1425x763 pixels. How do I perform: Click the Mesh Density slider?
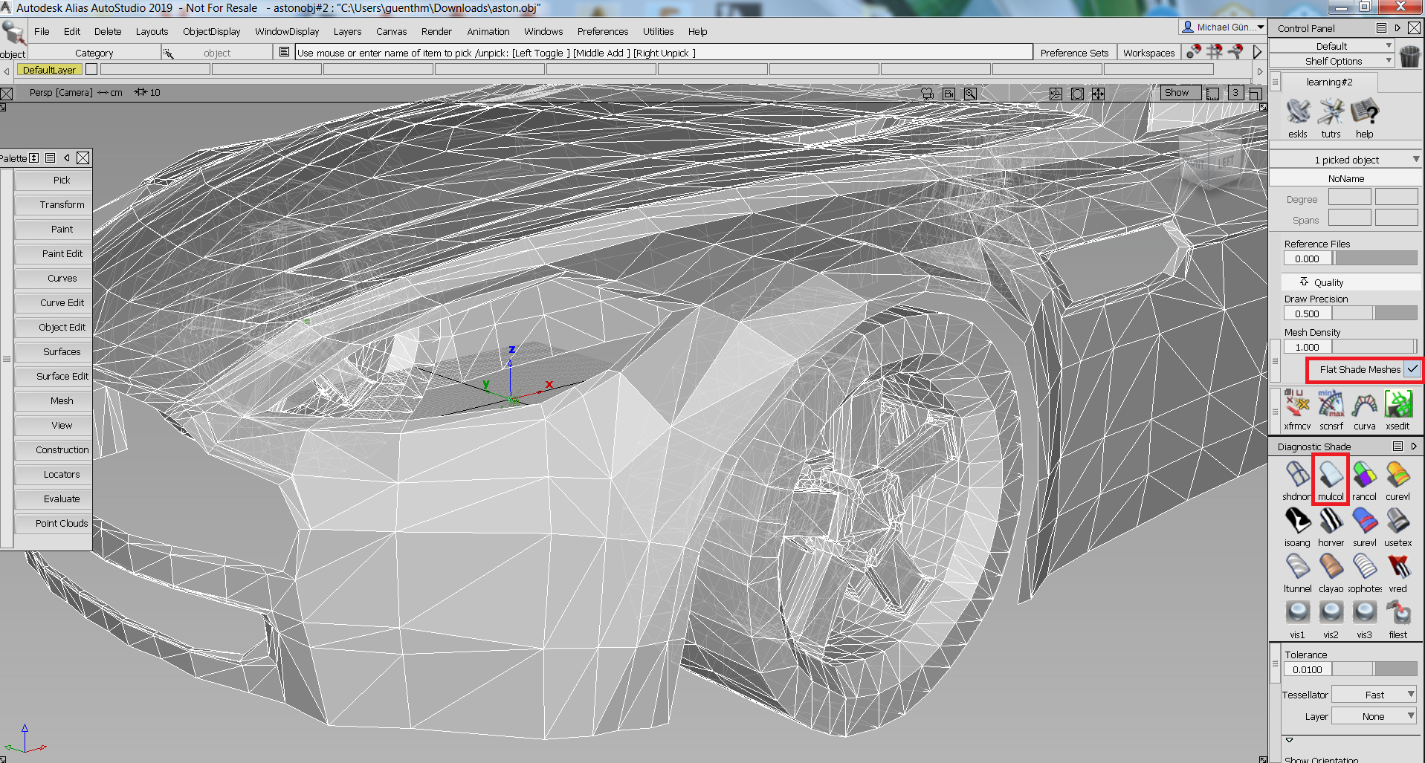pyautogui.click(x=1374, y=347)
